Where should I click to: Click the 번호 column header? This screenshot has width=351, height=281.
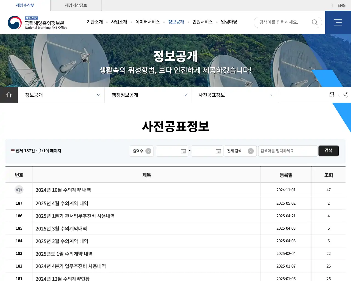19,175
